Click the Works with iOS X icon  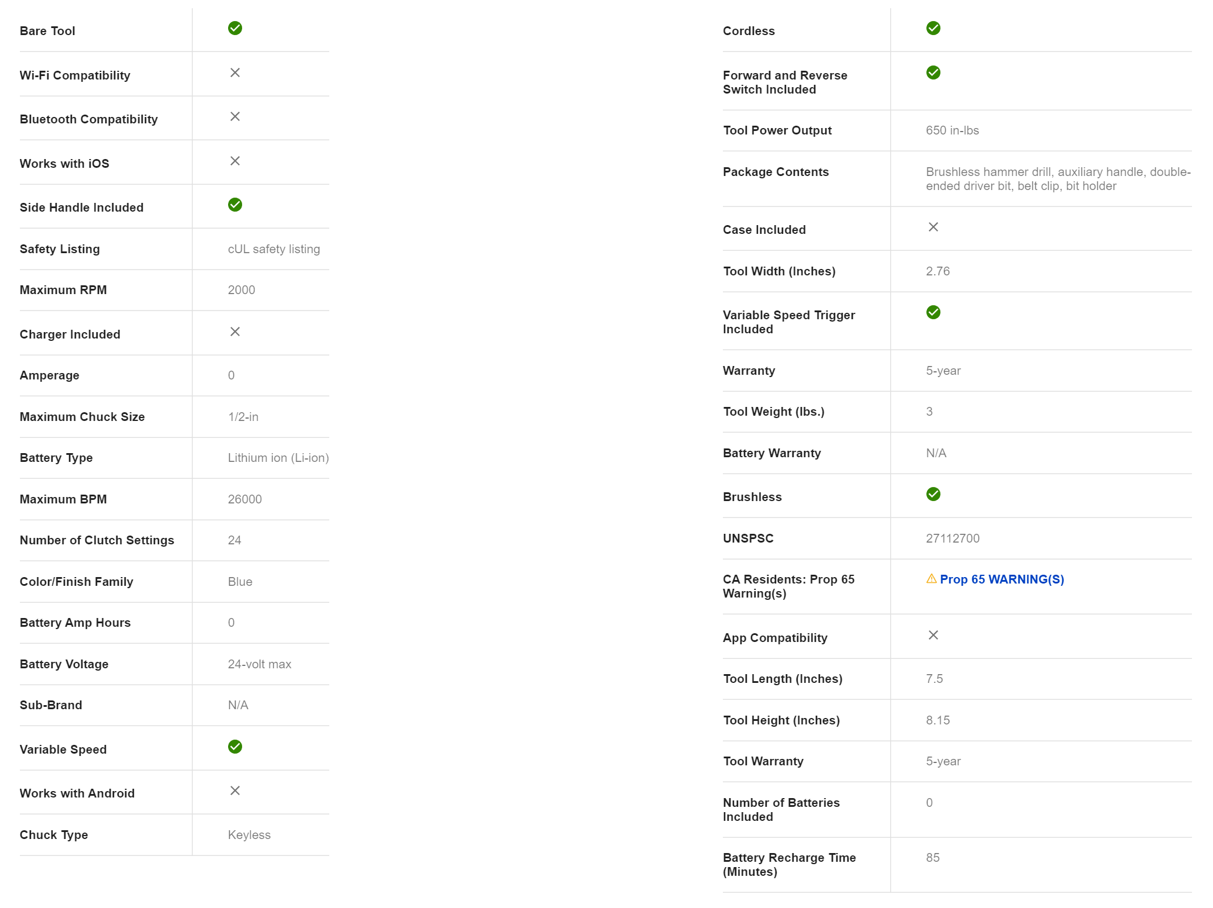click(235, 161)
